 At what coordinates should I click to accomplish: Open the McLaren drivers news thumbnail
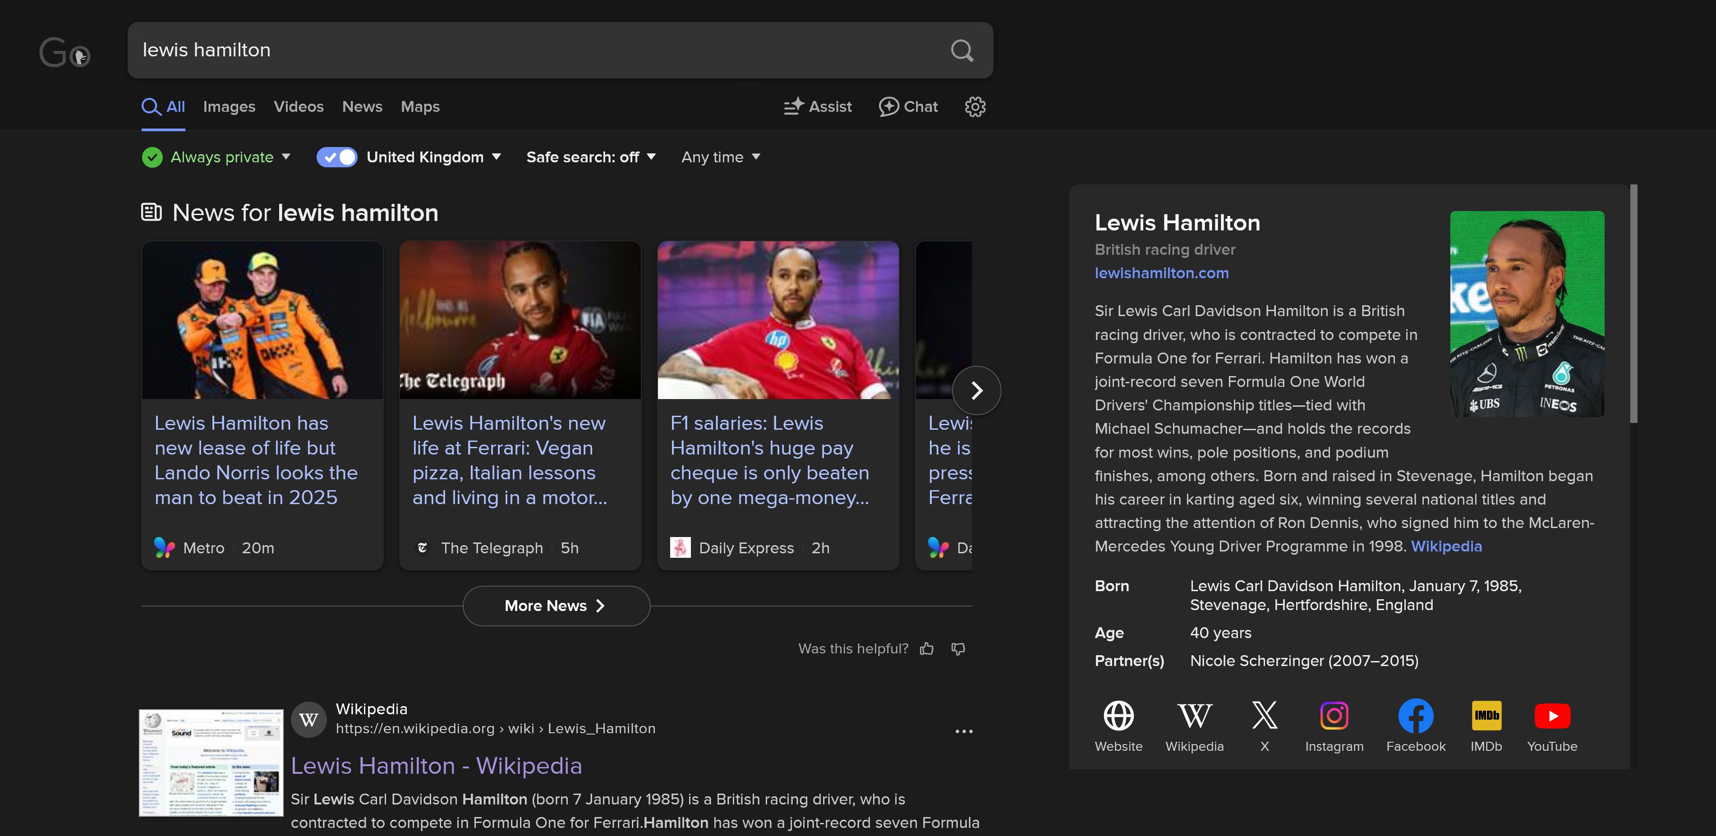point(262,321)
